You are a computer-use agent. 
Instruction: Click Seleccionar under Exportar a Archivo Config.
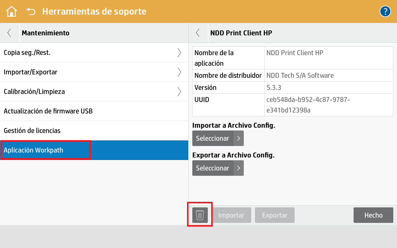pyautogui.click(x=218, y=168)
